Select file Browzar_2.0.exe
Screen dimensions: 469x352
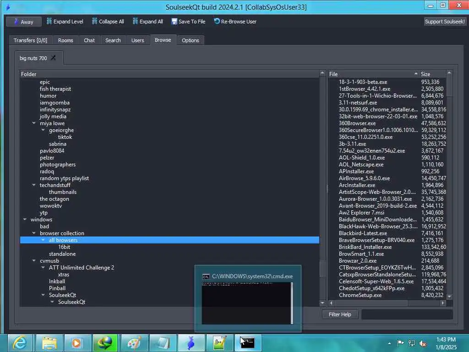coord(358,261)
